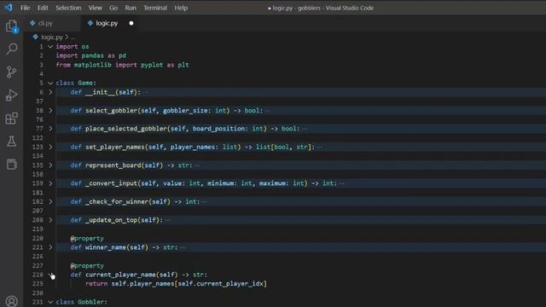This screenshot has height=307, width=546.
Task: Click the 'return self.player_names' statement
Action: tap(177, 284)
